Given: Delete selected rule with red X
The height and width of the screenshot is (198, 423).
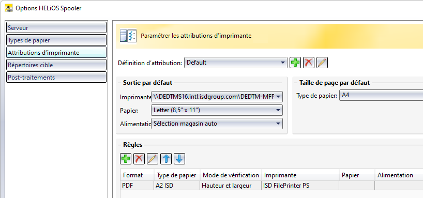Looking at the screenshot, I should [x=139, y=159].
